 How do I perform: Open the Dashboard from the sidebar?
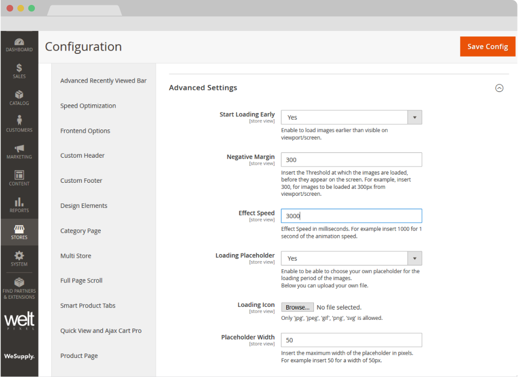19,44
